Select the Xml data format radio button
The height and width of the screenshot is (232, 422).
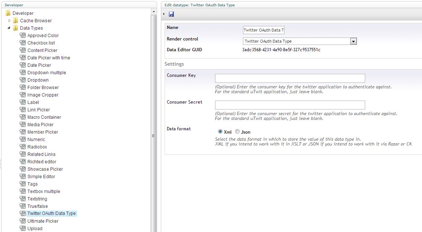220,131
